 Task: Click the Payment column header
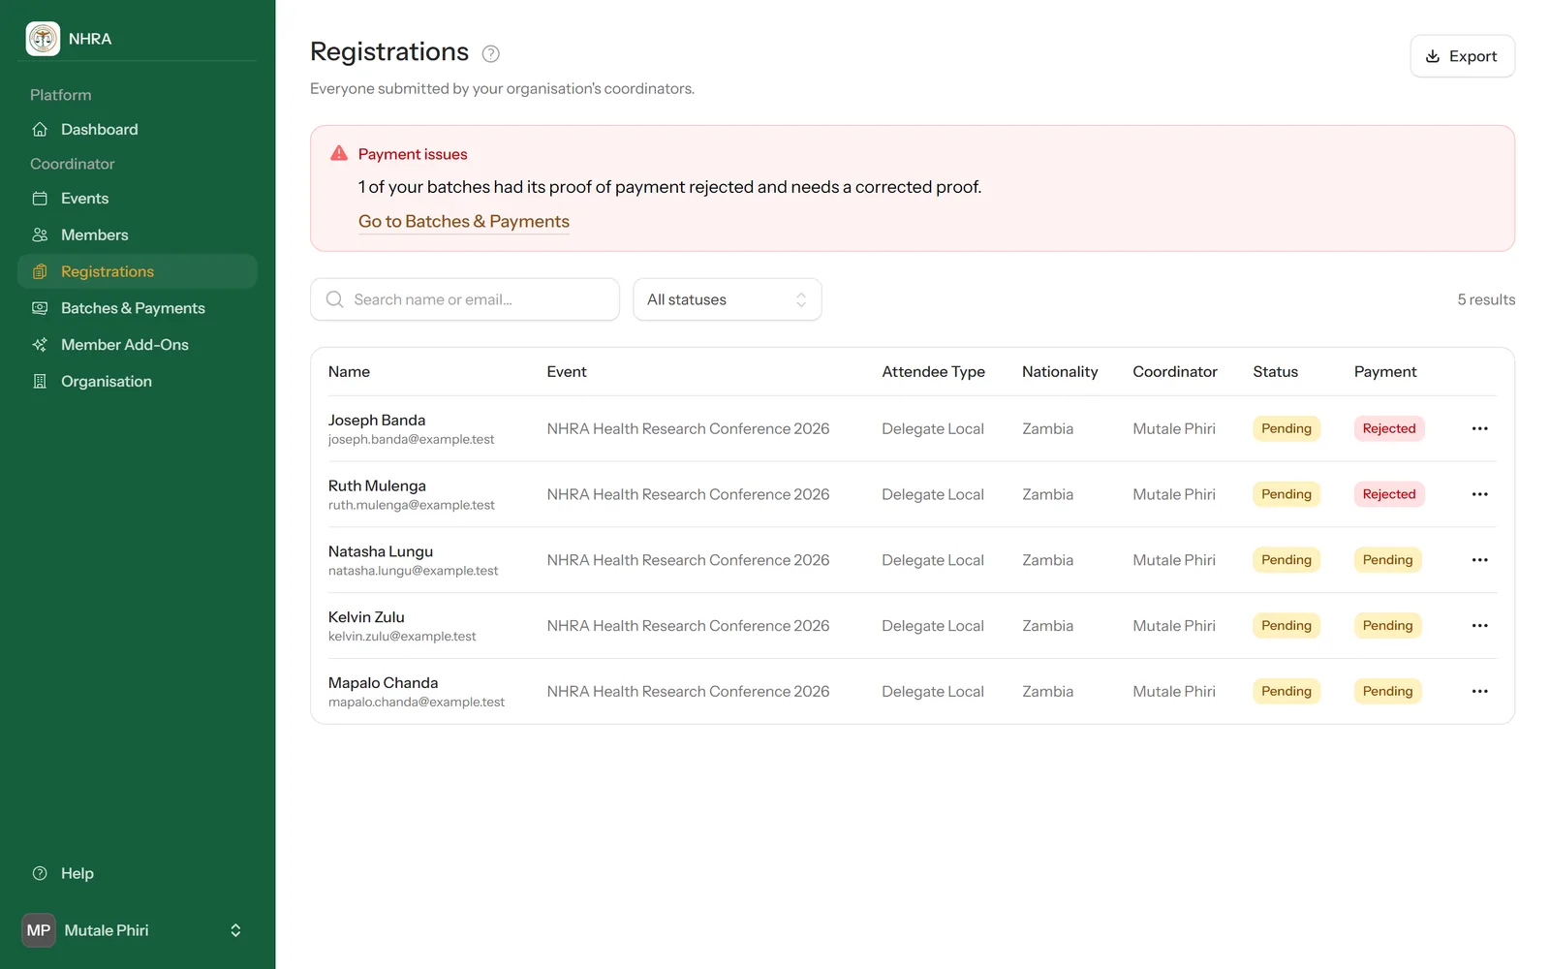coord(1385,371)
